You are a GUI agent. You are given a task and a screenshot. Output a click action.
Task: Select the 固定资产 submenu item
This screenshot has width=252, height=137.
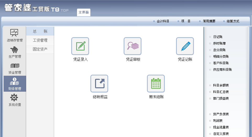click(40, 49)
